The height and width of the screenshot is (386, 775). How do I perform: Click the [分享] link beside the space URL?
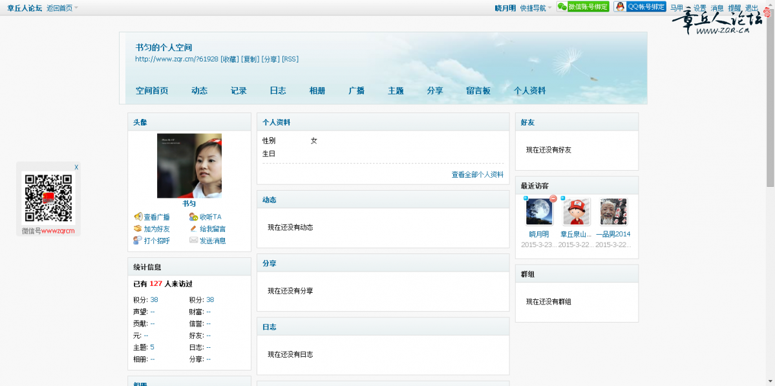click(270, 59)
